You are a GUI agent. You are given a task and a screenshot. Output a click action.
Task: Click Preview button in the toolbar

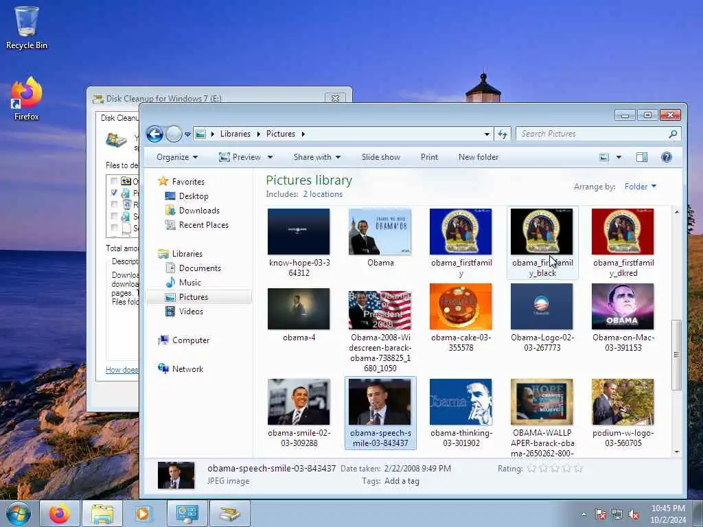point(240,157)
